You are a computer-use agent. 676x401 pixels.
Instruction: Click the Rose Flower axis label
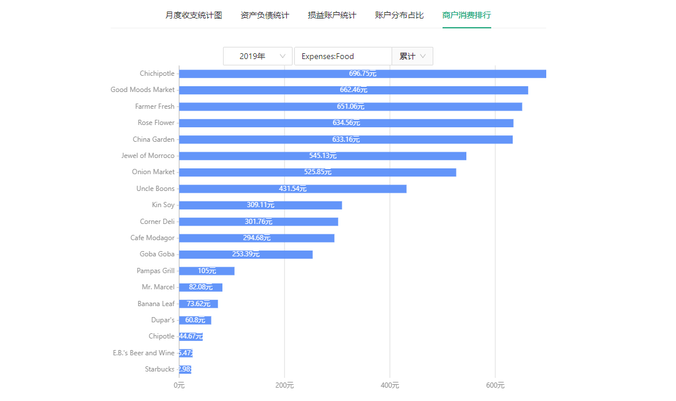[x=156, y=123]
